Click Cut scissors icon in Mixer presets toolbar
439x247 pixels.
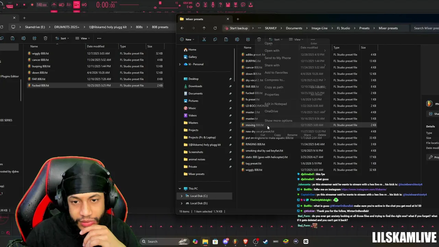pos(204,39)
